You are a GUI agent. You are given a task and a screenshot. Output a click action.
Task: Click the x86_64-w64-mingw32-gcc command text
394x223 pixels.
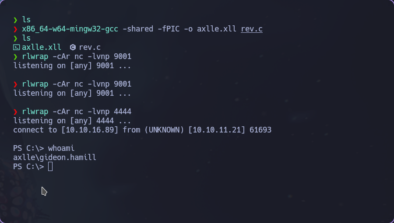(x=70, y=29)
